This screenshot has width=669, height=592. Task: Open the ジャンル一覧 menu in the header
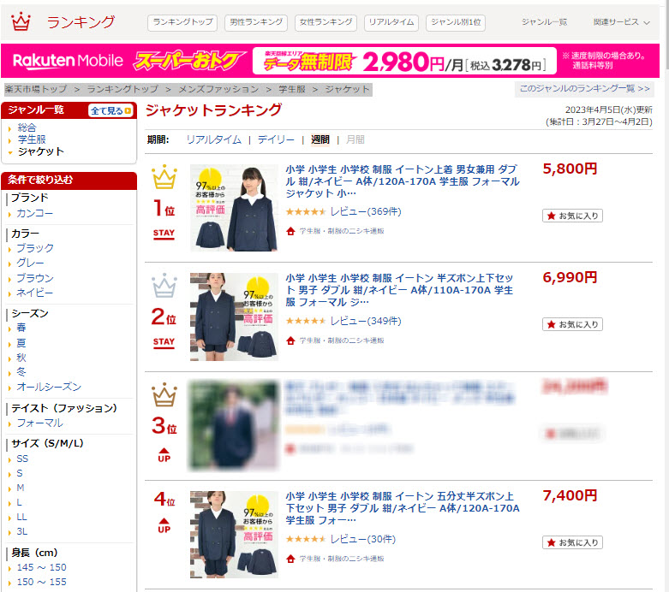tap(544, 22)
